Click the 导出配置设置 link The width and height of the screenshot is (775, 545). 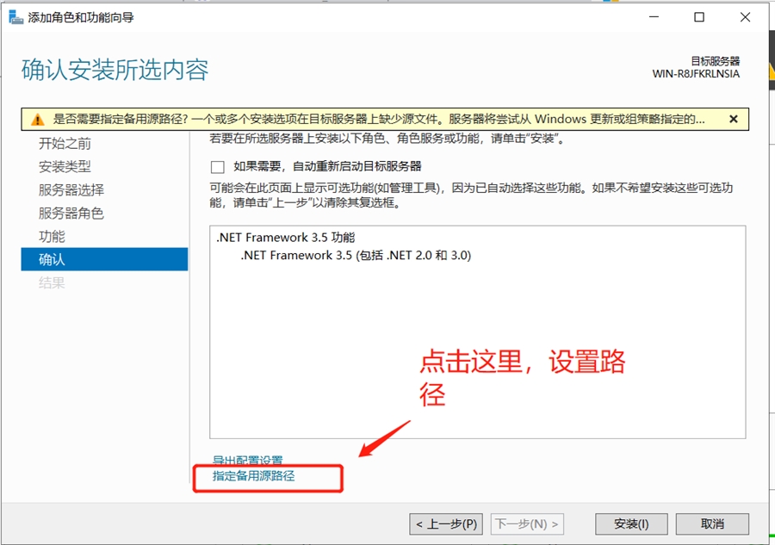(248, 461)
